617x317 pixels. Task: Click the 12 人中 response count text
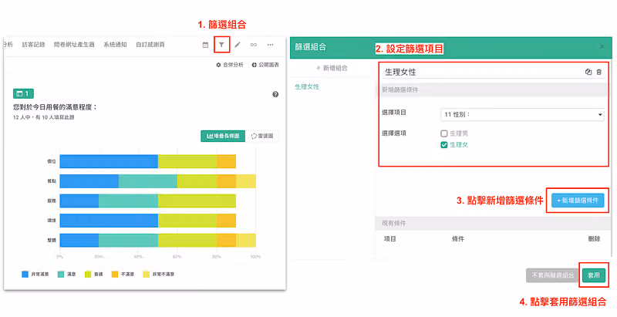point(44,117)
